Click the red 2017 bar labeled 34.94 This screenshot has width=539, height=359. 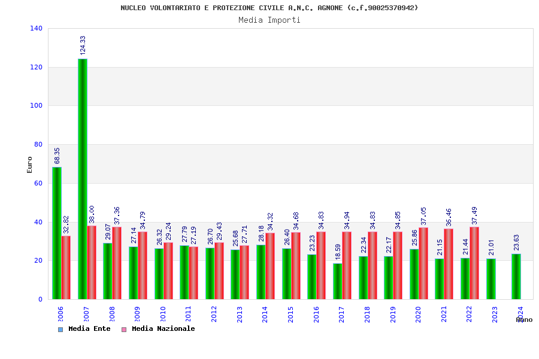point(347,266)
